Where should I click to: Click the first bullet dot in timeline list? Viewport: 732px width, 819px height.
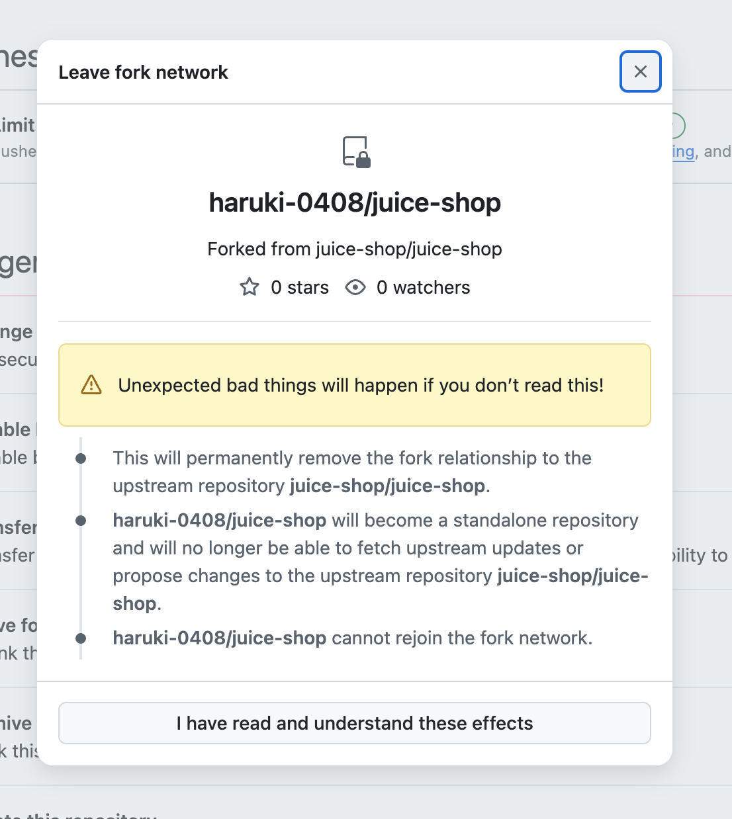[81, 458]
